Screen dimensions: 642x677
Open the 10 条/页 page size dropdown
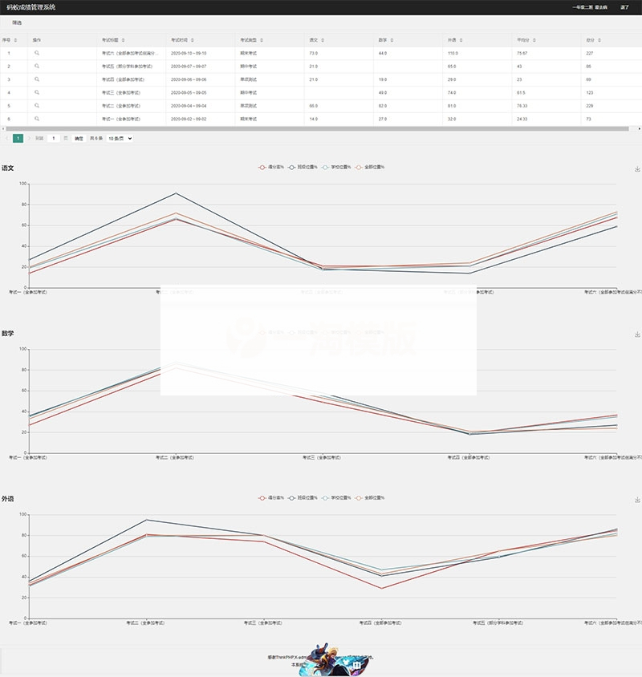point(120,138)
